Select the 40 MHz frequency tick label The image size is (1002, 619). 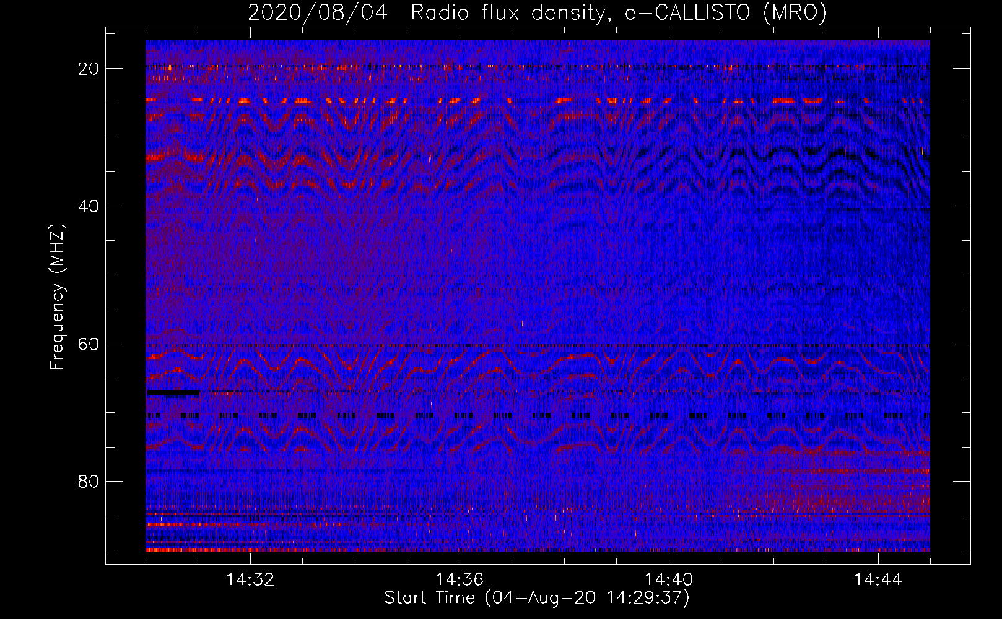coord(89,206)
